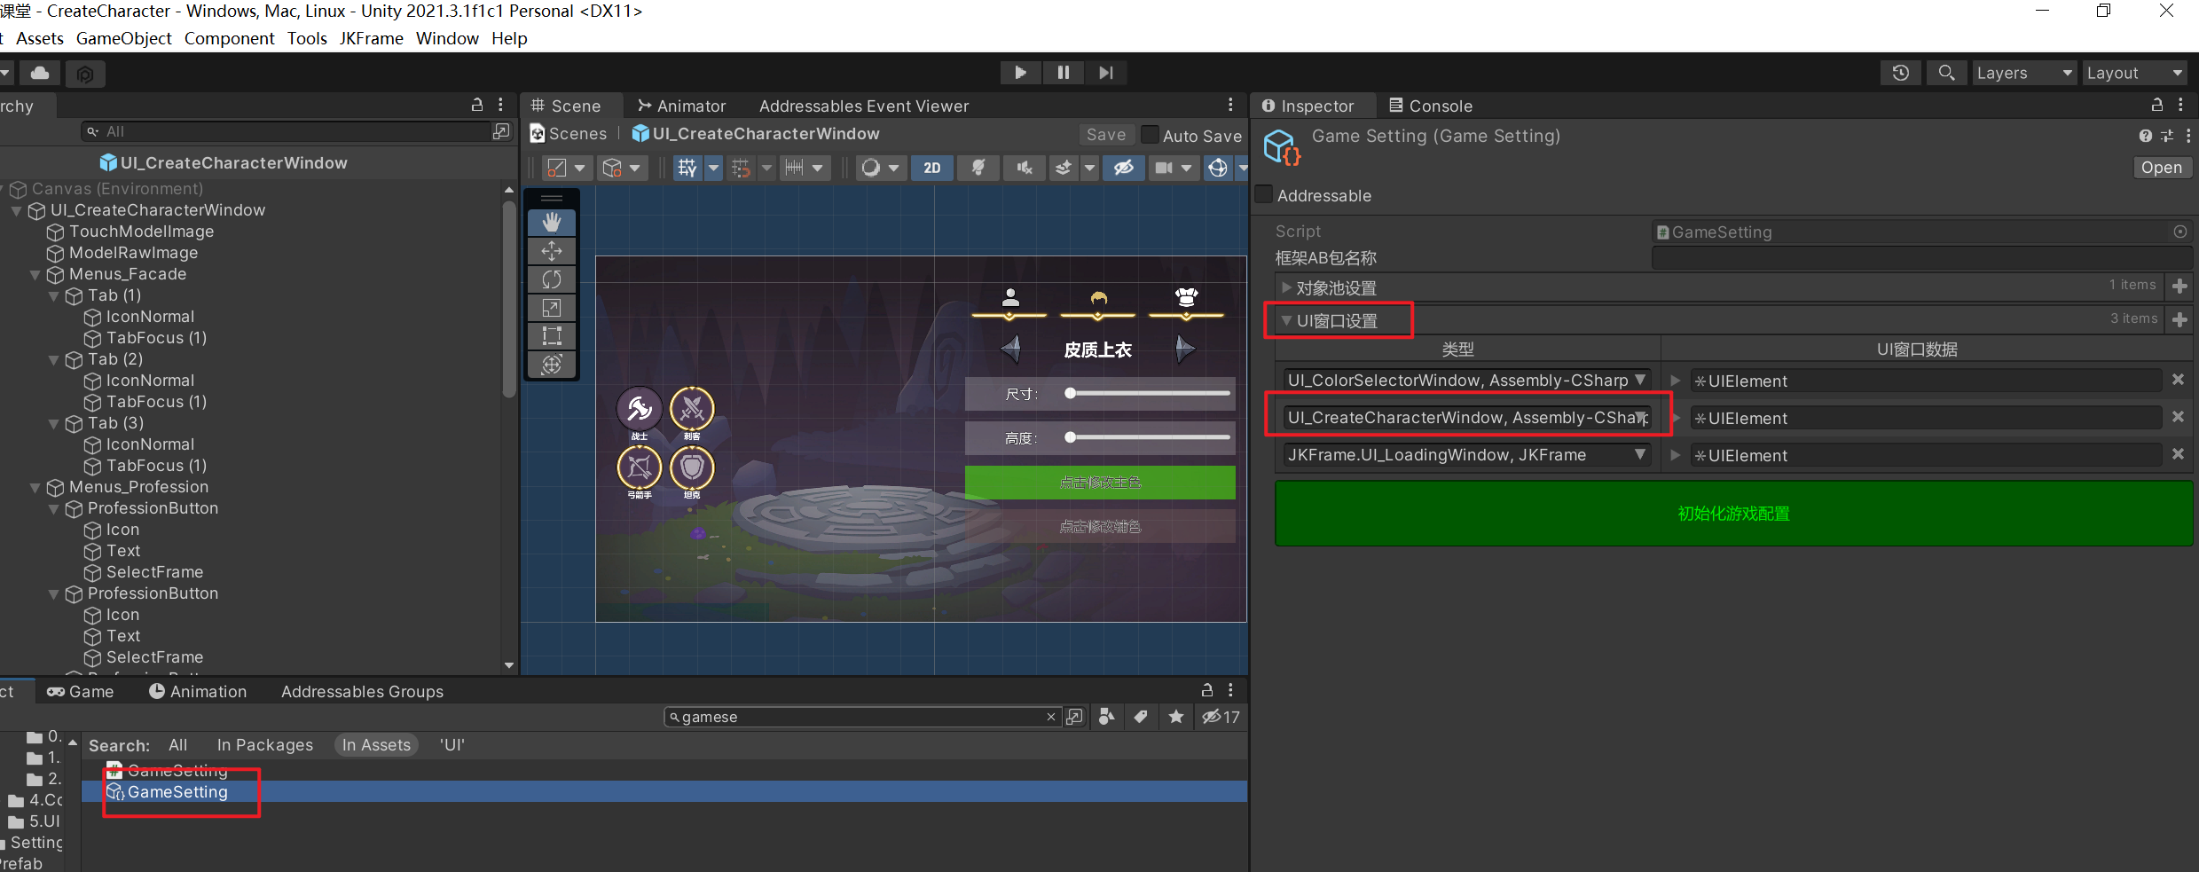Toggle 2D scene view mode
2199x872 pixels.
pyautogui.click(x=932, y=168)
